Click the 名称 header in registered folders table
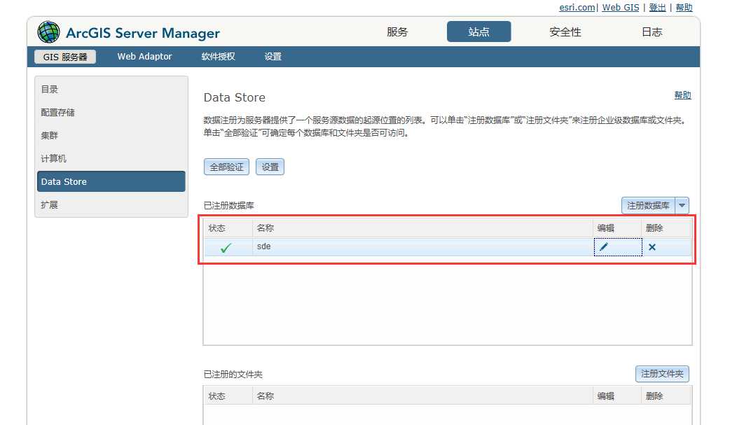Image resolution: width=737 pixels, height=425 pixels. coord(422,396)
